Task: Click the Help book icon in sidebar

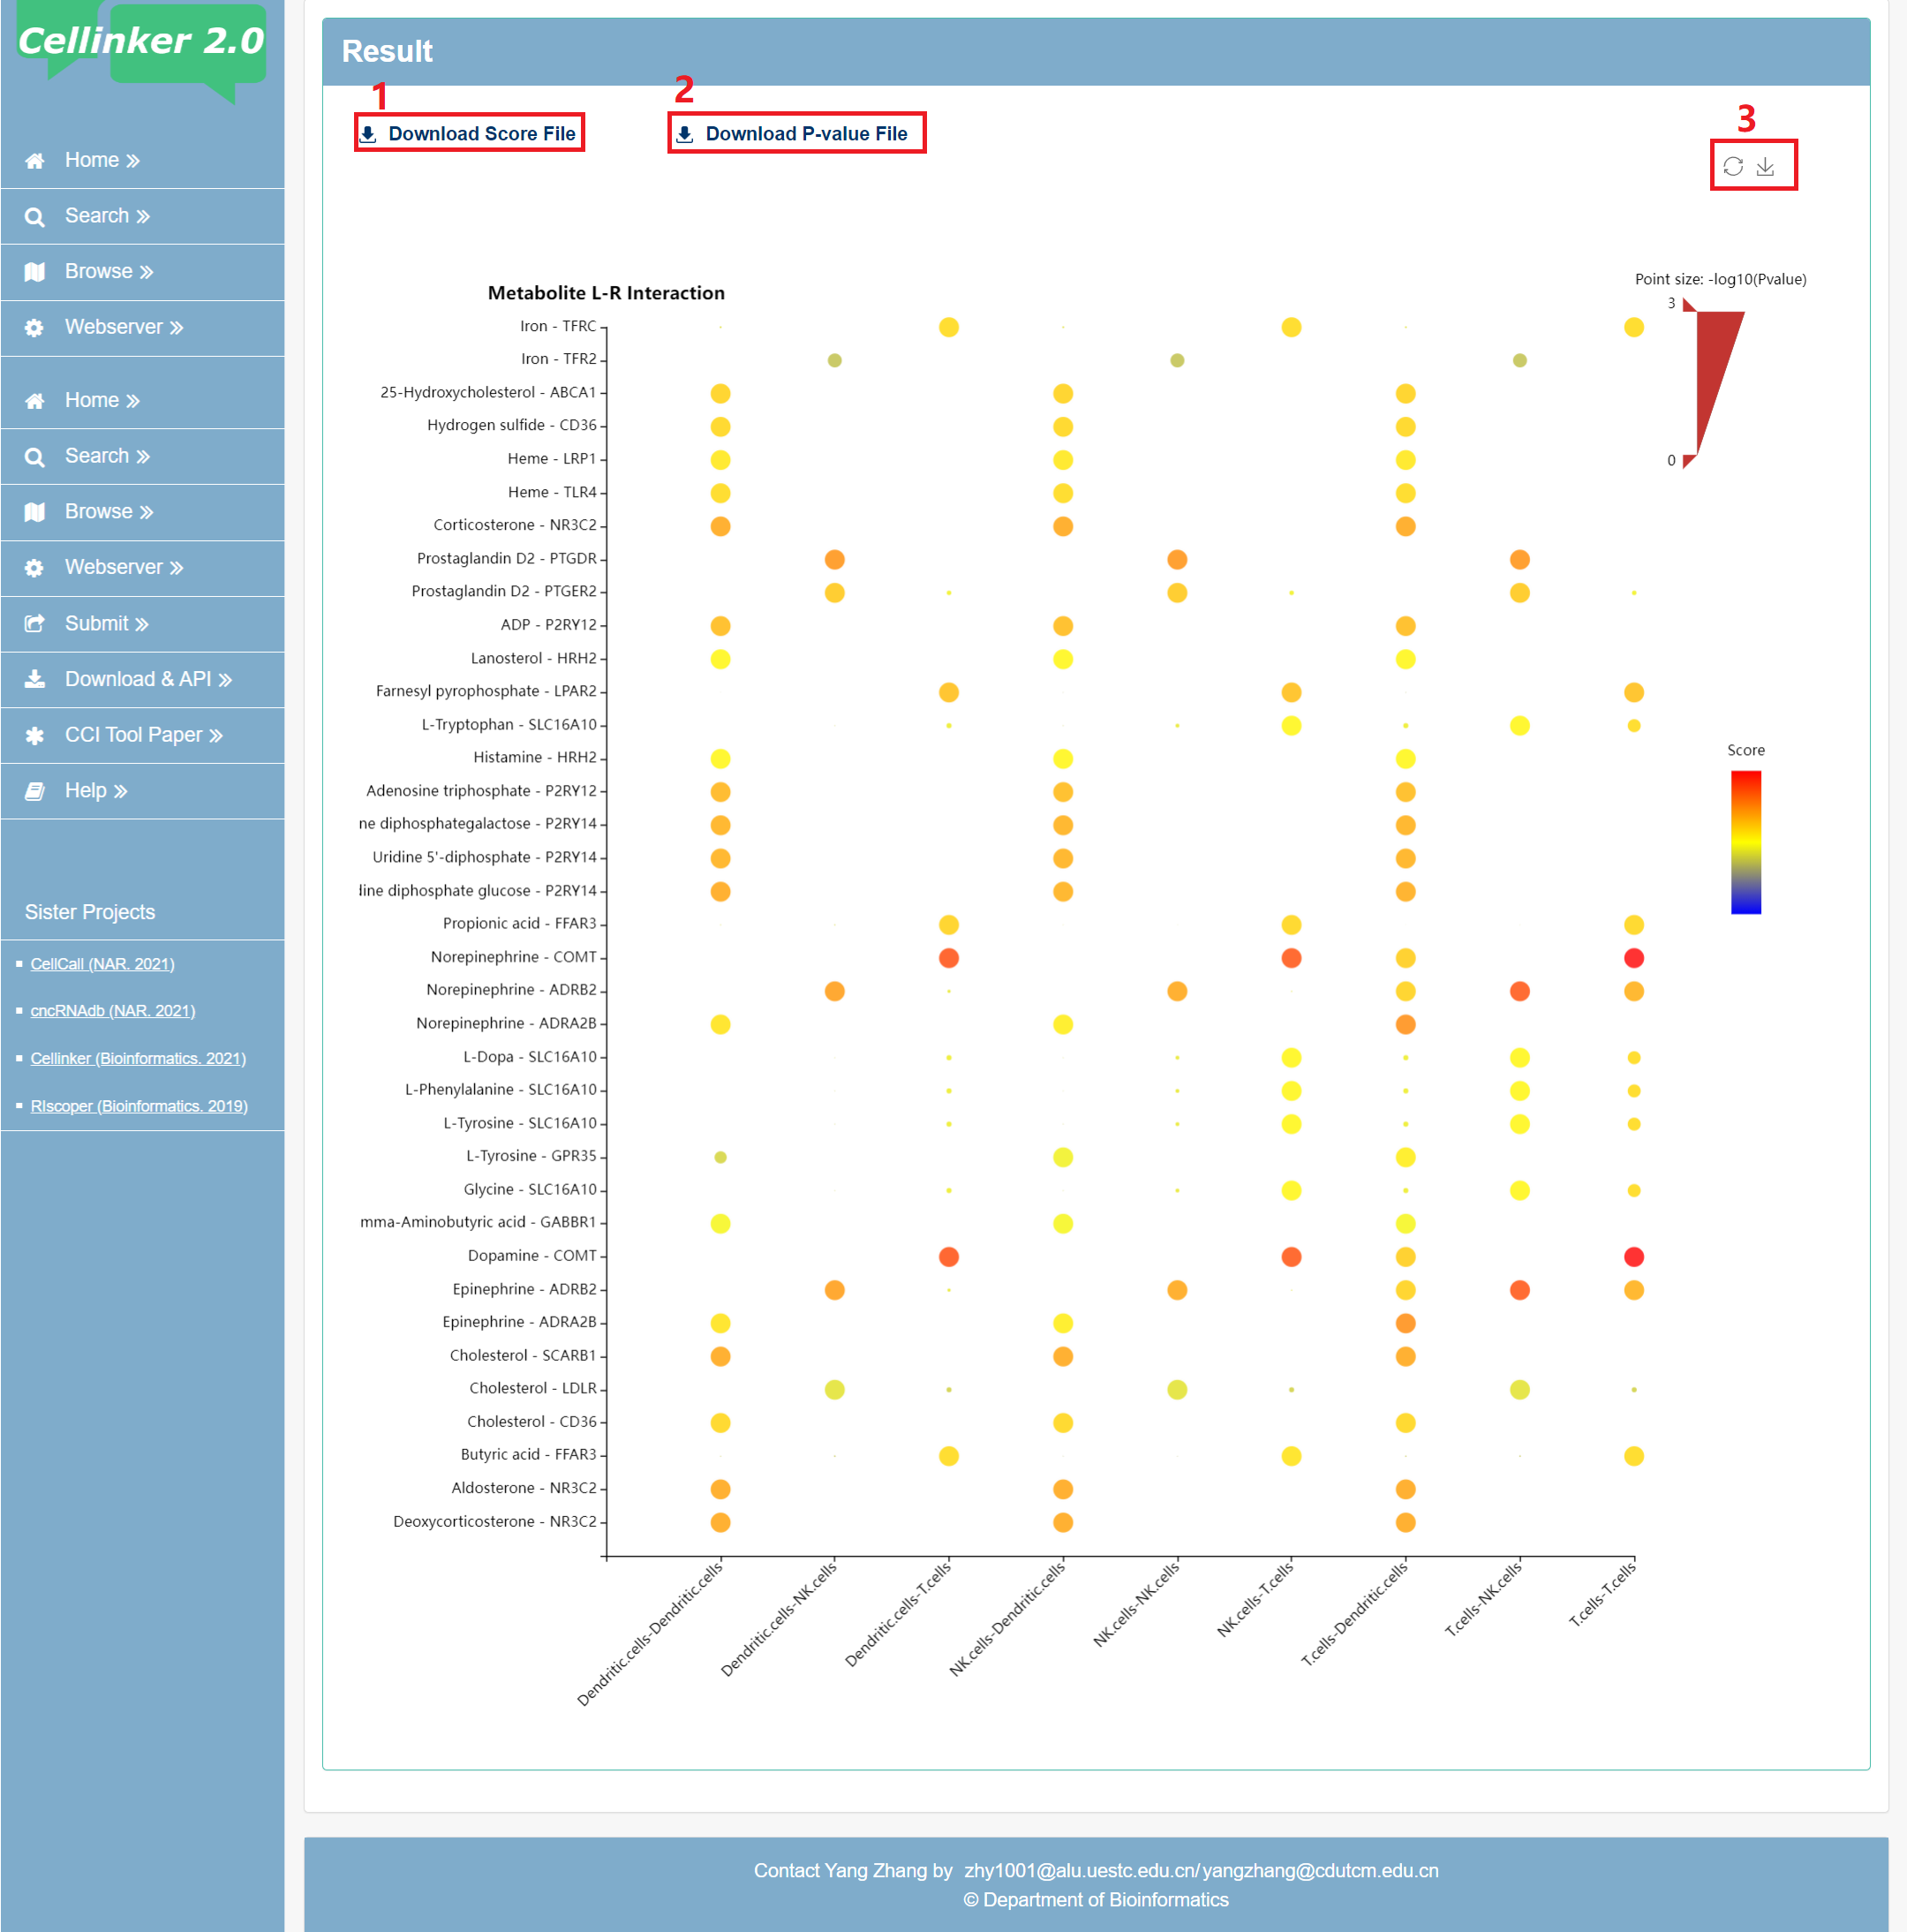Action: point(35,791)
